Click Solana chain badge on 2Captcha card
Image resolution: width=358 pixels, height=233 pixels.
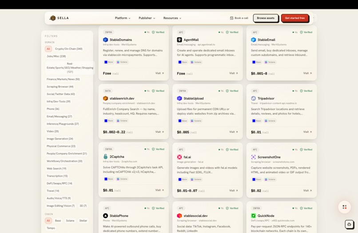pos(122,179)
